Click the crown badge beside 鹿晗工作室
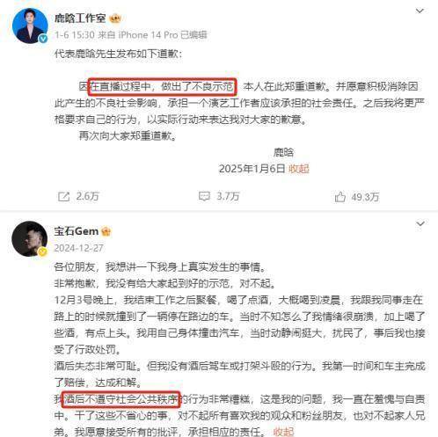 [115, 18]
